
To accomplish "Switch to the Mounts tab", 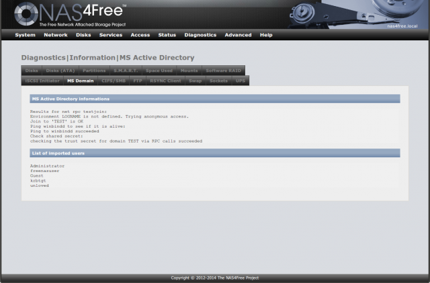I will (189, 71).
